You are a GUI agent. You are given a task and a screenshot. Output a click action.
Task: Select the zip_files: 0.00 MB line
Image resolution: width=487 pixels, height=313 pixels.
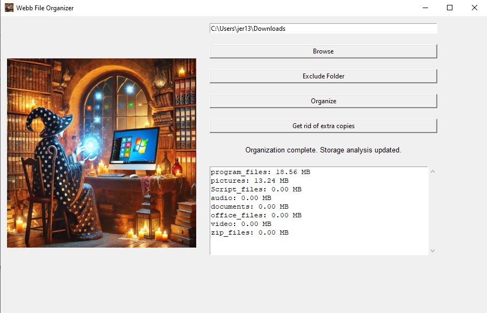click(x=249, y=232)
